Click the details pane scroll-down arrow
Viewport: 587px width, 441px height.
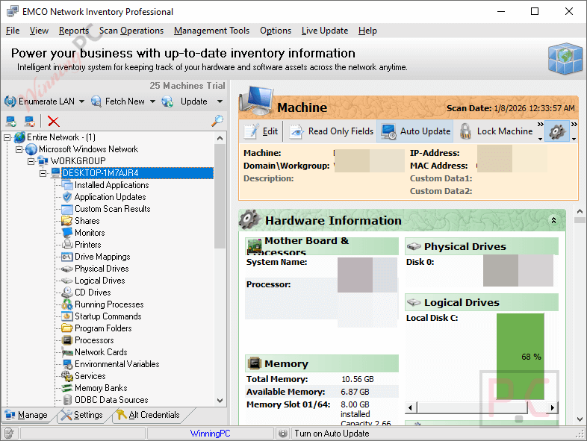(580, 419)
